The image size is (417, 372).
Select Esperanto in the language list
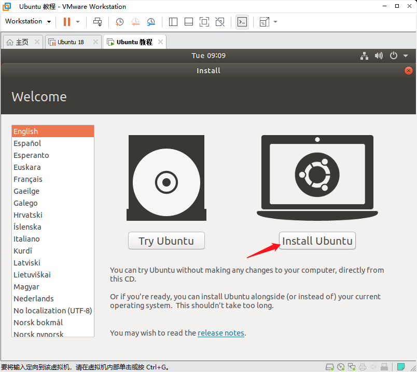coord(53,155)
